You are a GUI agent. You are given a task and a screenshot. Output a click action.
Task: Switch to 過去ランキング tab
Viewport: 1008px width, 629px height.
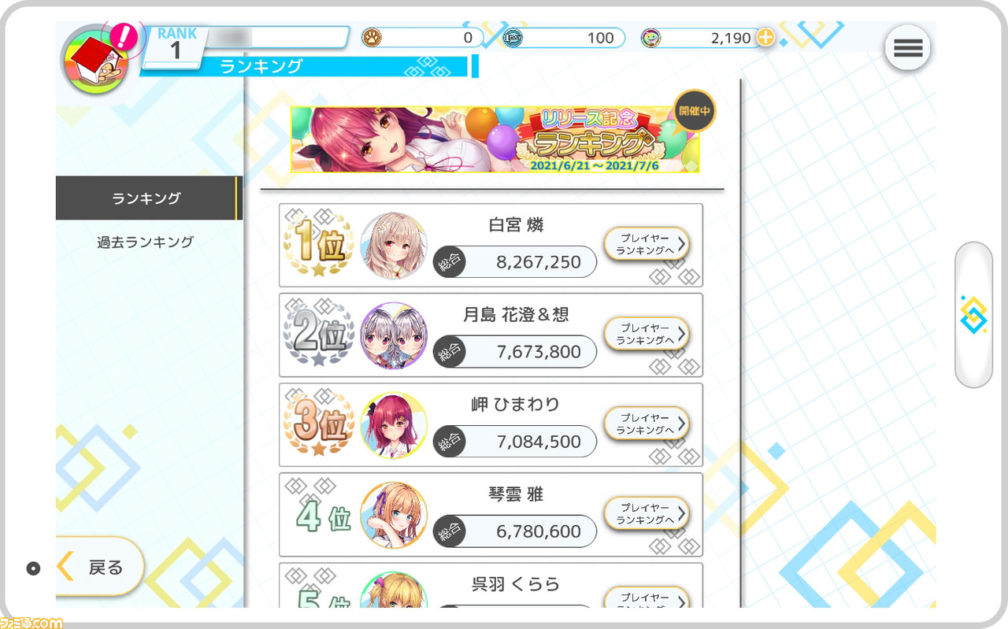(x=146, y=242)
